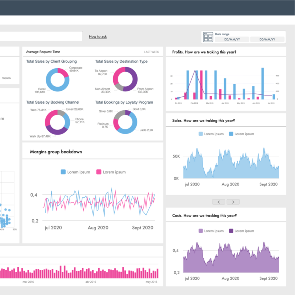Image resolution: width=295 pixels, height=295 pixels.
Task: Click the Margins group beakdown heading
Action: tap(56, 152)
